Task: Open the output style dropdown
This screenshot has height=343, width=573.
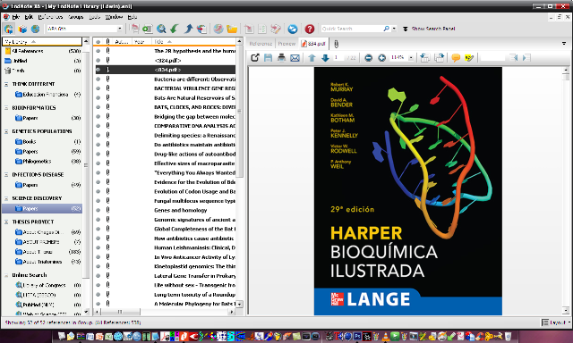Action: point(119,29)
